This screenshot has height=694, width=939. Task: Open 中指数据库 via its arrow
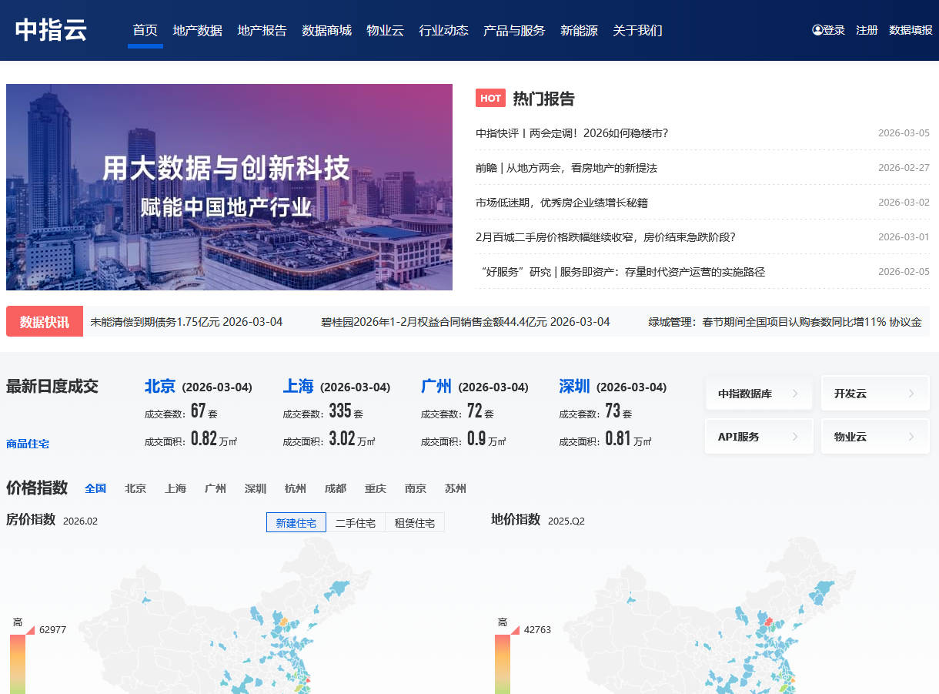click(795, 394)
